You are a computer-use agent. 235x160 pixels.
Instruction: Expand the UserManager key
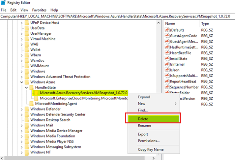[x=21, y=34]
